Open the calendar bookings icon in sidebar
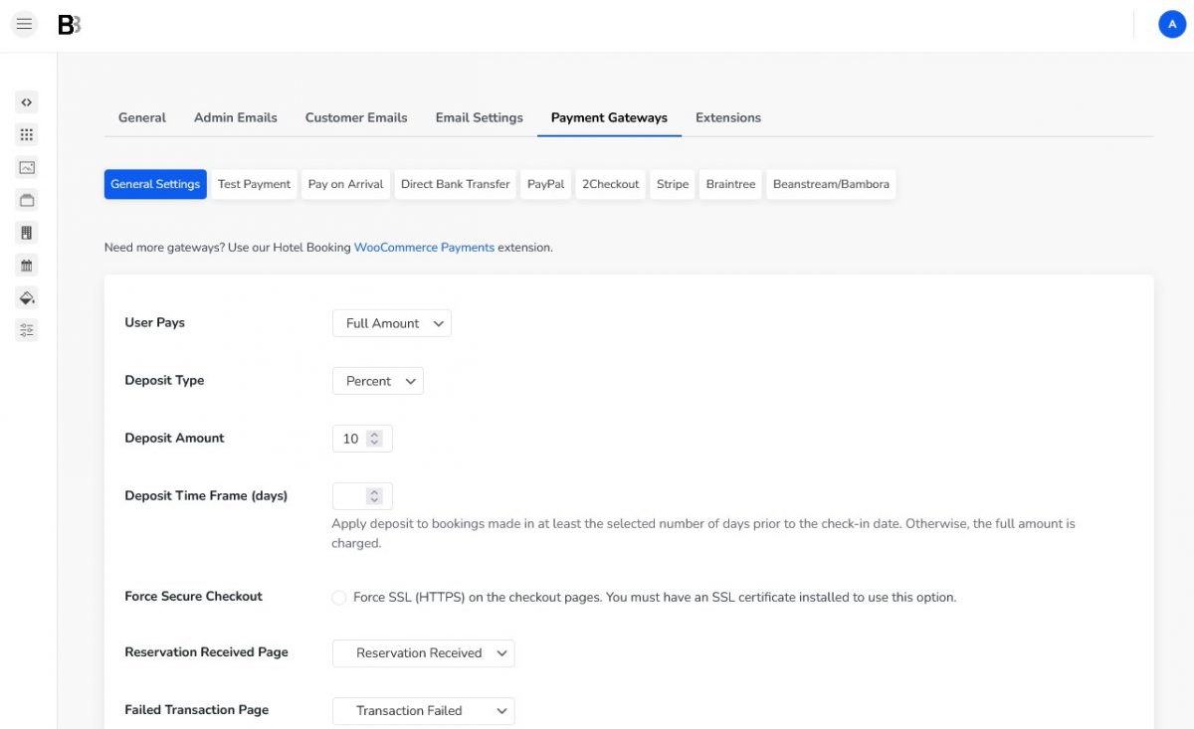This screenshot has height=729, width=1194. click(x=26, y=265)
